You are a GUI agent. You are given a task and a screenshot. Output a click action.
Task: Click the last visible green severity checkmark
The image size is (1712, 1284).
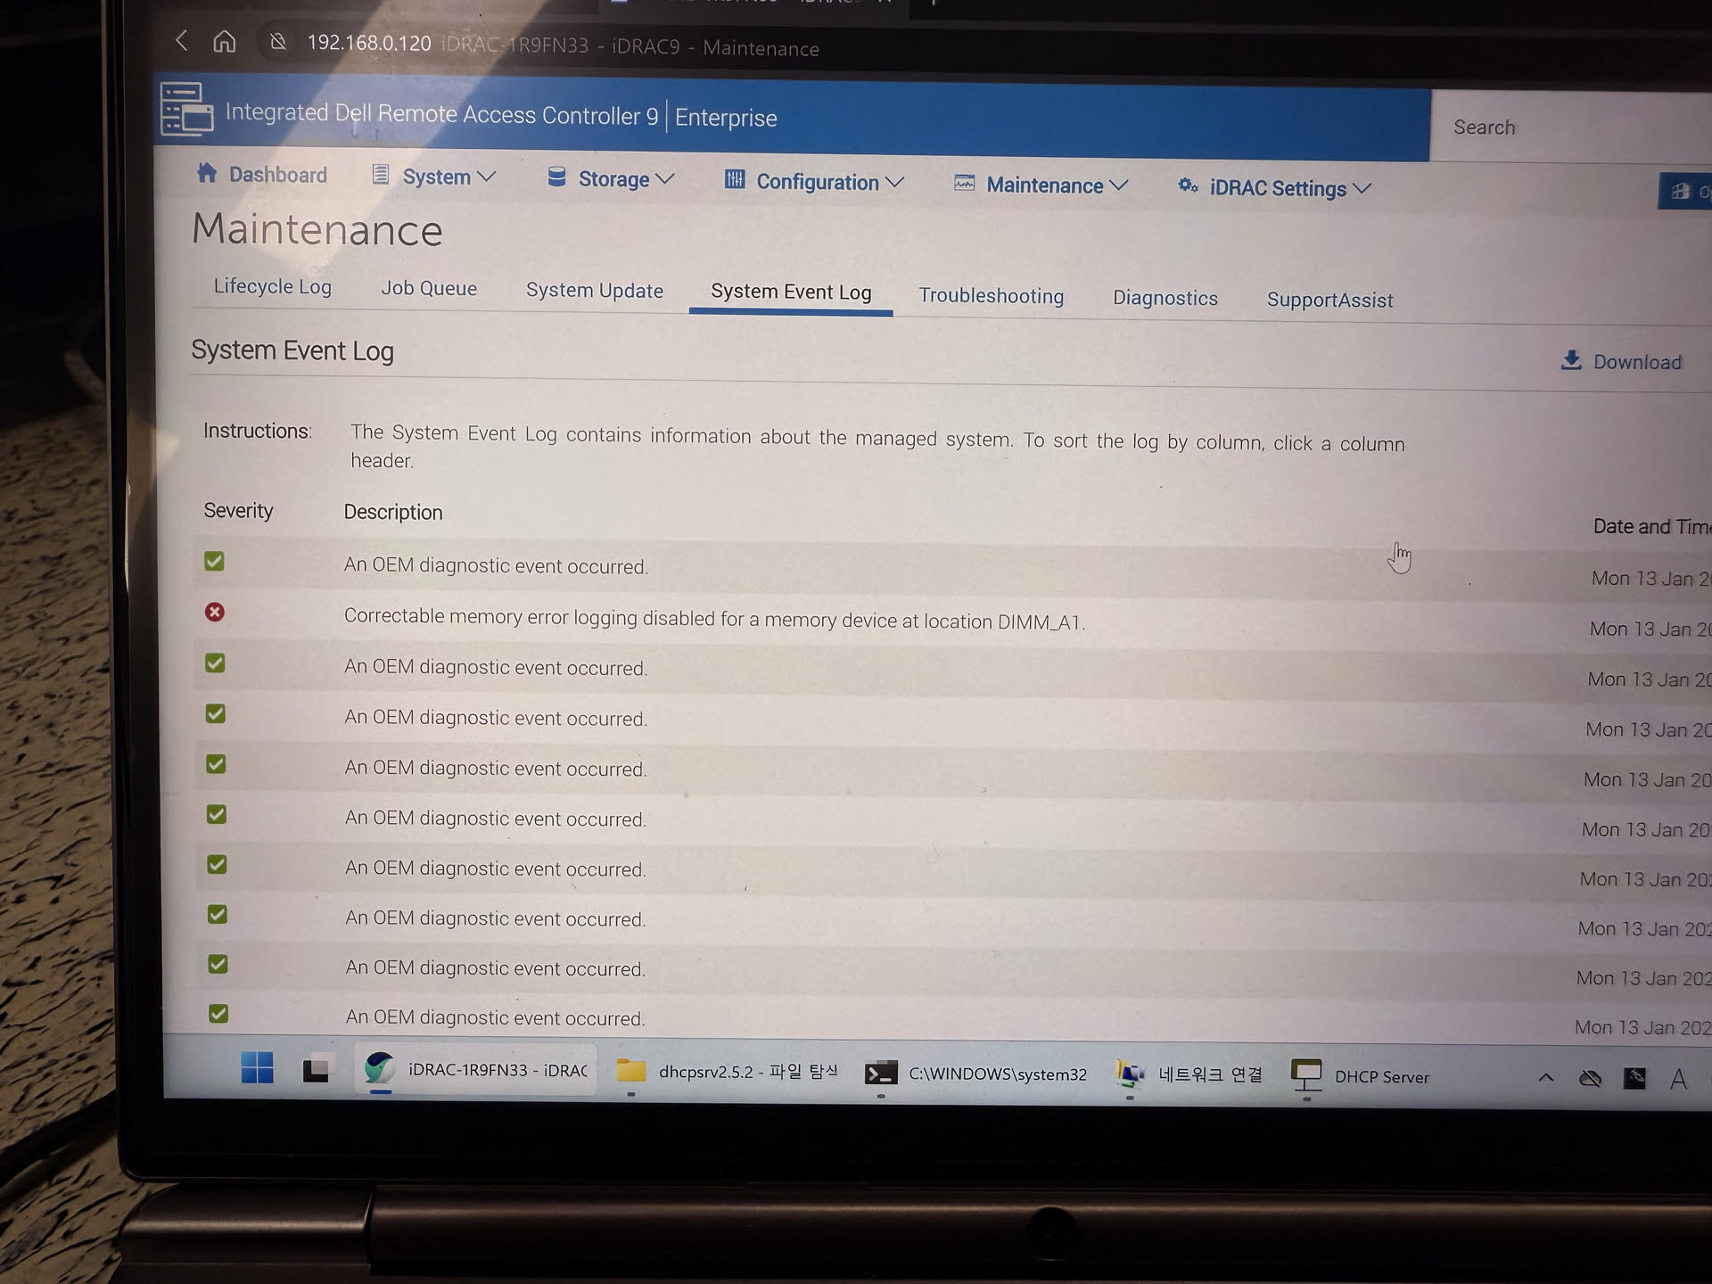218,1014
